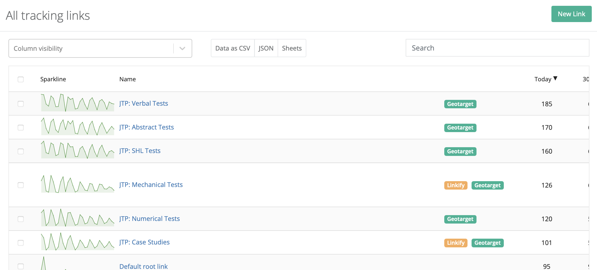This screenshot has height=270, width=597.
Task: Switch to the JSON export tab
Action: pyautogui.click(x=266, y=48)
